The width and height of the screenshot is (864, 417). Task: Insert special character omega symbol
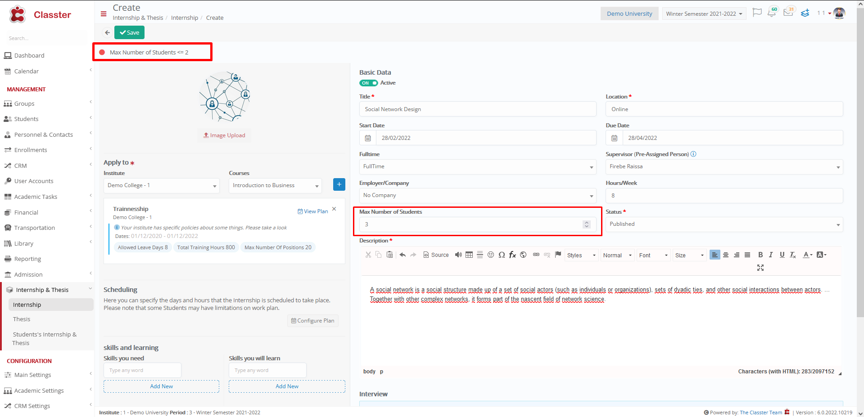502,255
